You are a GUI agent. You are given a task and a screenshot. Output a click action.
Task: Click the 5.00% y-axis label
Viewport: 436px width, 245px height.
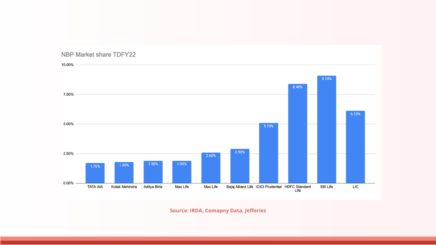click(68, 124)
